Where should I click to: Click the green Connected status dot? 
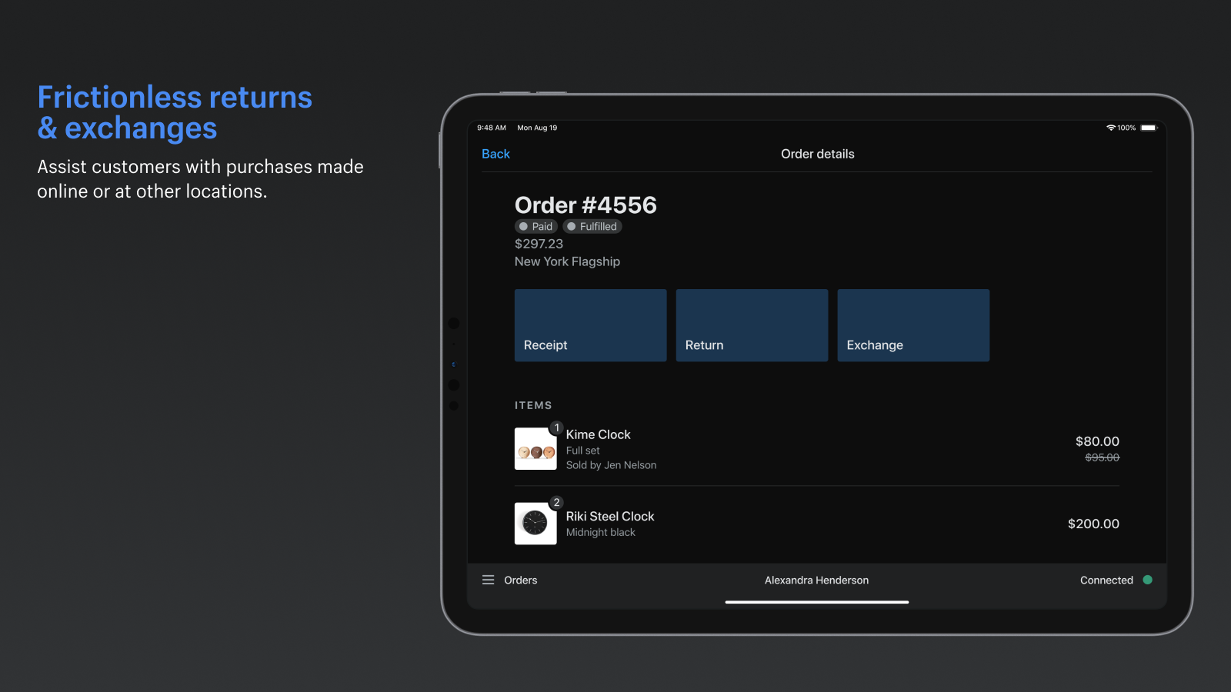(x=1147, y=580)
